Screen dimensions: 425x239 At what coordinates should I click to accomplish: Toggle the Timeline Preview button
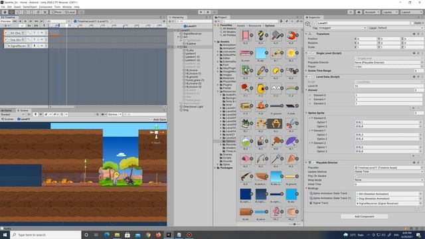click(x=6, y=21)
